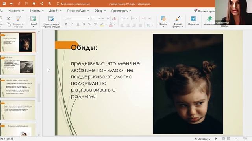Decrease the list indent
The image size is (252, 141).
143,18
